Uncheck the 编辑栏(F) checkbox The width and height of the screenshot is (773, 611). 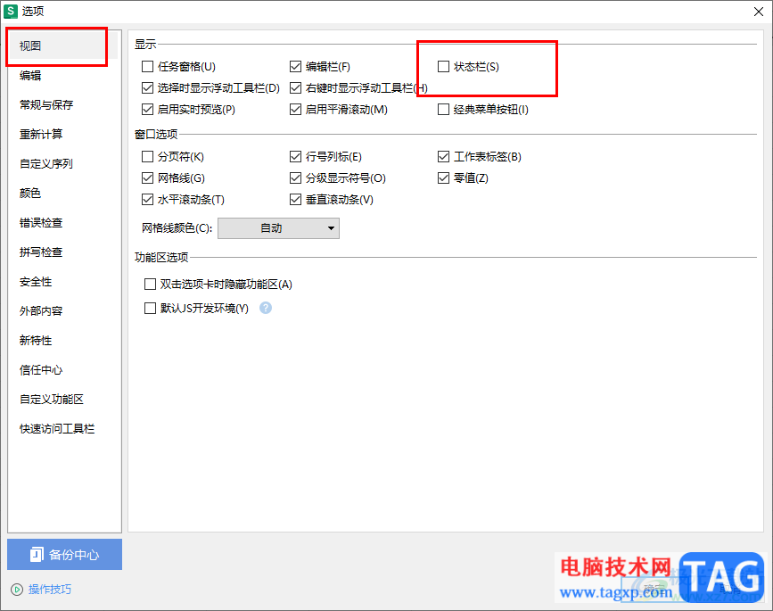(x=295, y=67)
